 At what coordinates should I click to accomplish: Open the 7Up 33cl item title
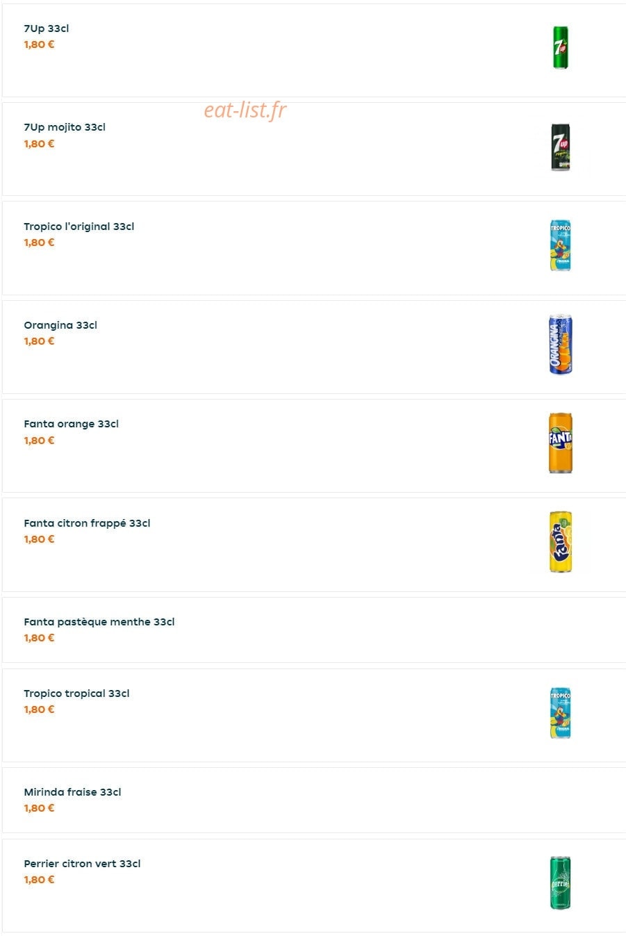coord(47,28)
